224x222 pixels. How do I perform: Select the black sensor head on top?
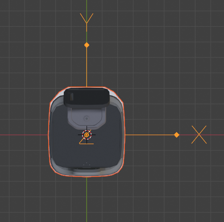point(87,97)
